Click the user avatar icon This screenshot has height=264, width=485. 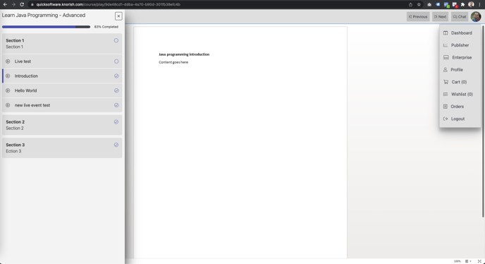[476, 16]
